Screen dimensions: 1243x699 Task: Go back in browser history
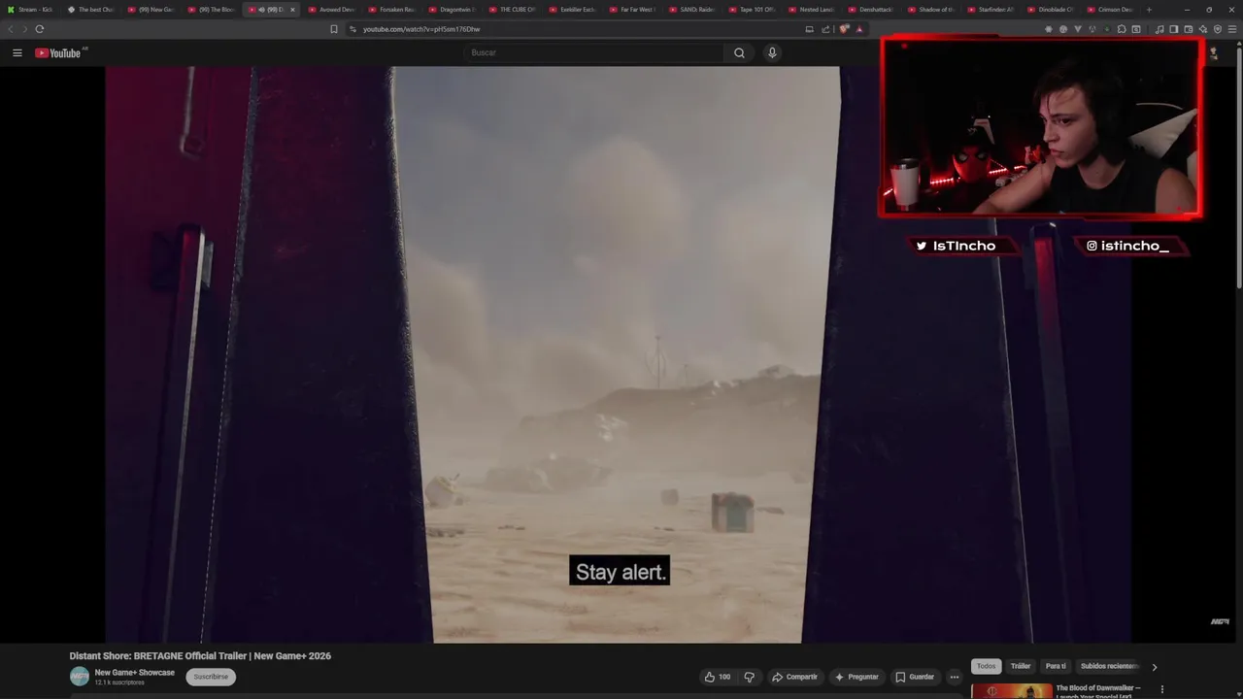point(11,29)
